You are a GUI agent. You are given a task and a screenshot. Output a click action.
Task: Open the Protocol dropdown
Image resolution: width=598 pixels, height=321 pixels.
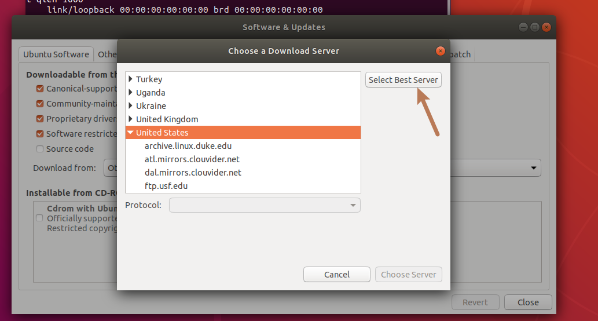[265, 205]
